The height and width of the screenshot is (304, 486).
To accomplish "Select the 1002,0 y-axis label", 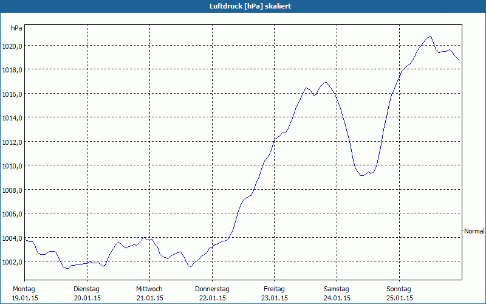I will (12, 261).
